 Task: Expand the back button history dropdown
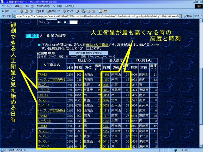coord(11,11)
